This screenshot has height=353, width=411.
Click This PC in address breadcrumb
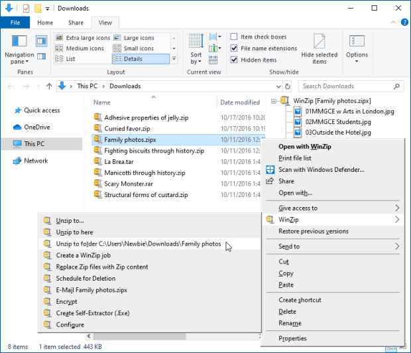coord(88,86)
